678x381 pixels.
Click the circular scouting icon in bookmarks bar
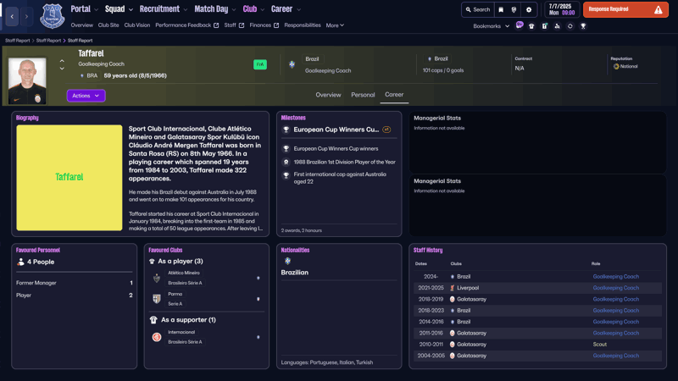click(x=570, y=26)
